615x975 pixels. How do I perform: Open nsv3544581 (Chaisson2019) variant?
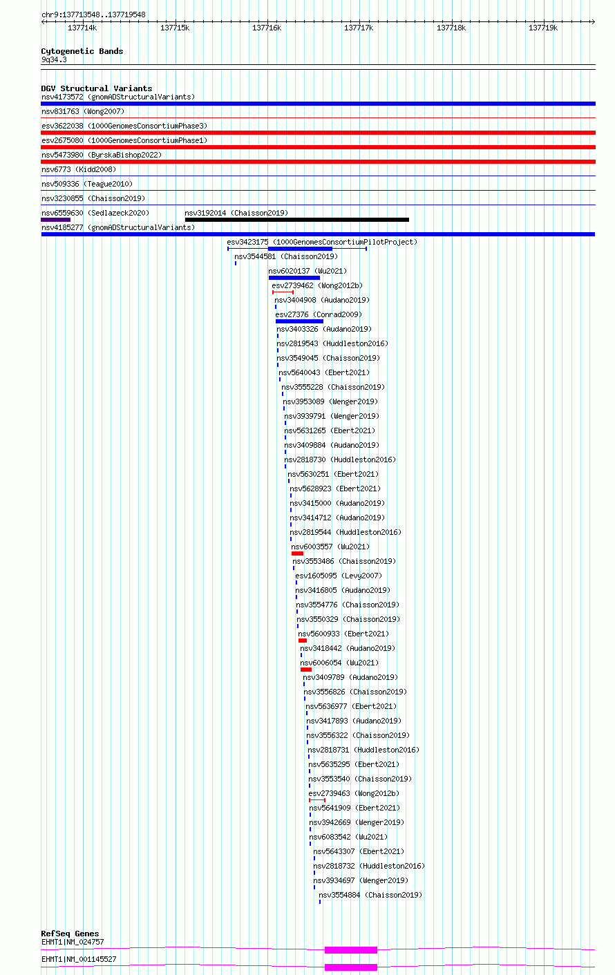287,256
